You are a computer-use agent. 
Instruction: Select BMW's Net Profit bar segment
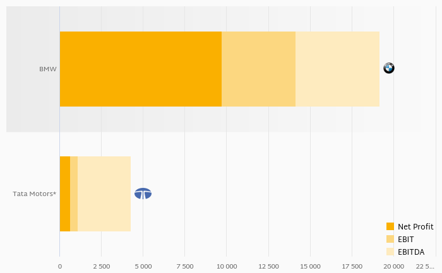pyautogui.click(x=140, y=69)
